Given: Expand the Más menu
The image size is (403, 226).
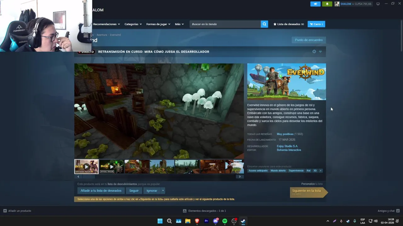Looking at the screenshot, I should click(x=179, y=24).
